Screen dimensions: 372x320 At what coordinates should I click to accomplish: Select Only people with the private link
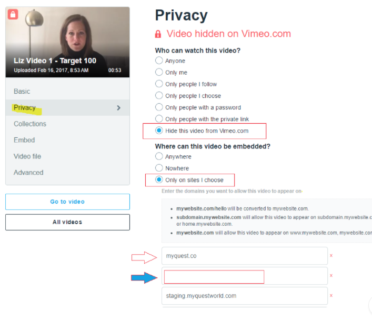pyautogui.click(x=159, y=118)
